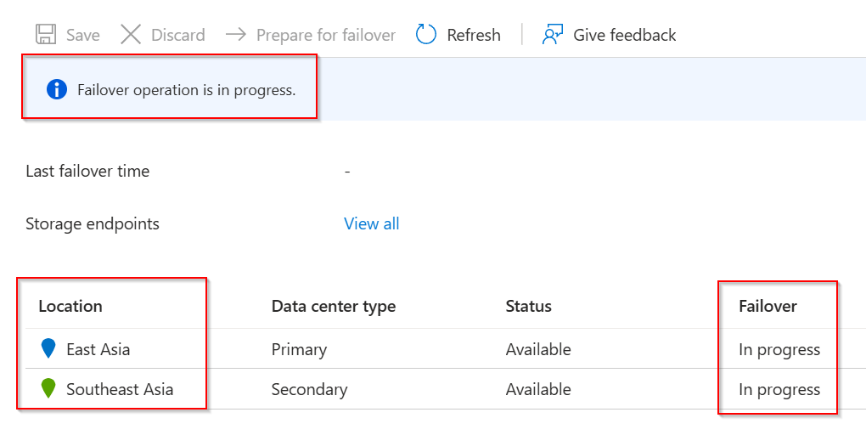The width and height of the screenshot is (866, 435).
Task: Select the East Asia row name
Action: pyautogui.click(x=98, y=349)
